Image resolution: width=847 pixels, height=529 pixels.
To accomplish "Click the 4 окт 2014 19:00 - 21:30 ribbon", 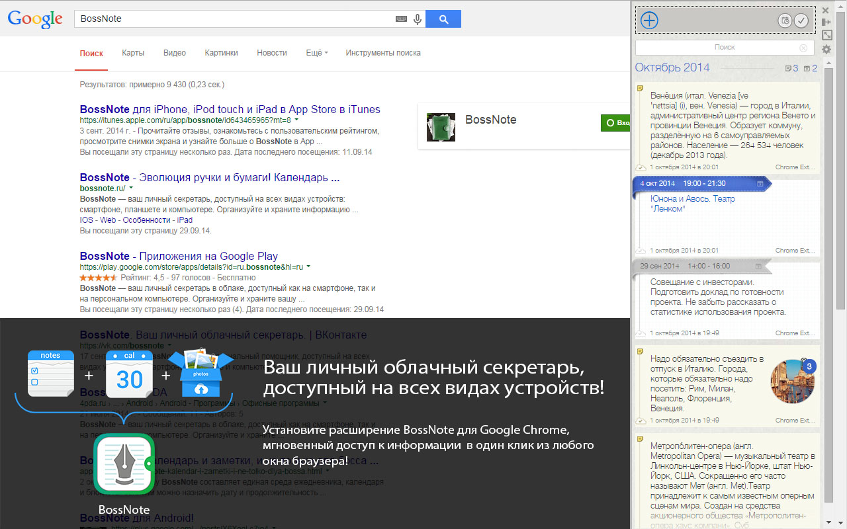I will pos(703,183).
